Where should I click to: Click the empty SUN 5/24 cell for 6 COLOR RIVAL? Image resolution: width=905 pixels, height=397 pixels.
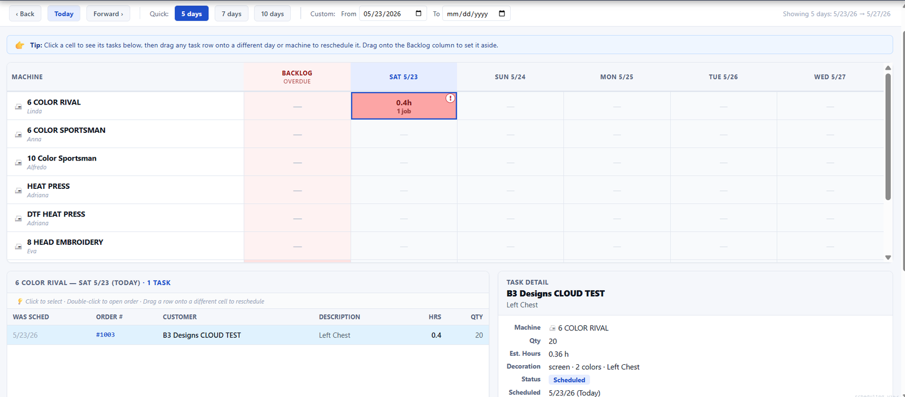510,106
